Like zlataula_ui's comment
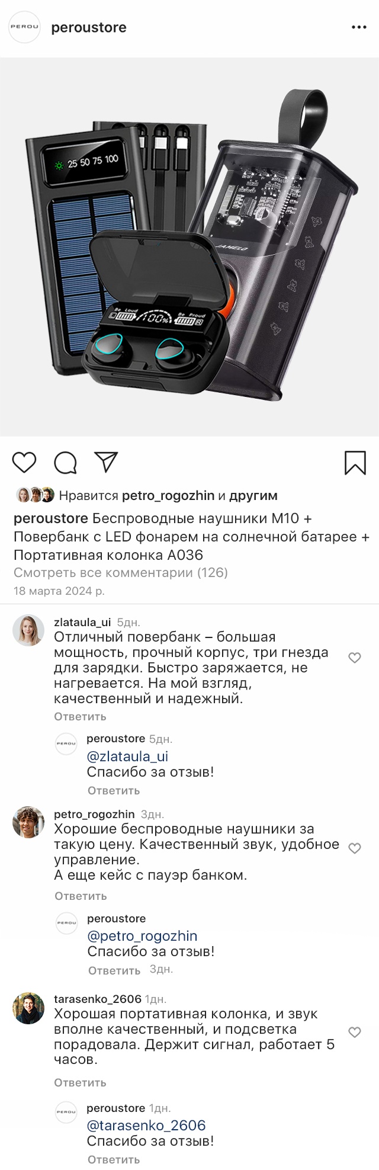This screenshot has width=379, height=1170. point(355,658)
